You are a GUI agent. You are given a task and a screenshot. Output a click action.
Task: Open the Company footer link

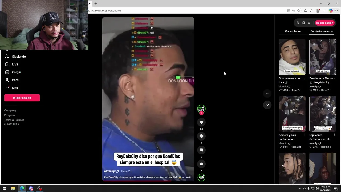tap(10, 110)
